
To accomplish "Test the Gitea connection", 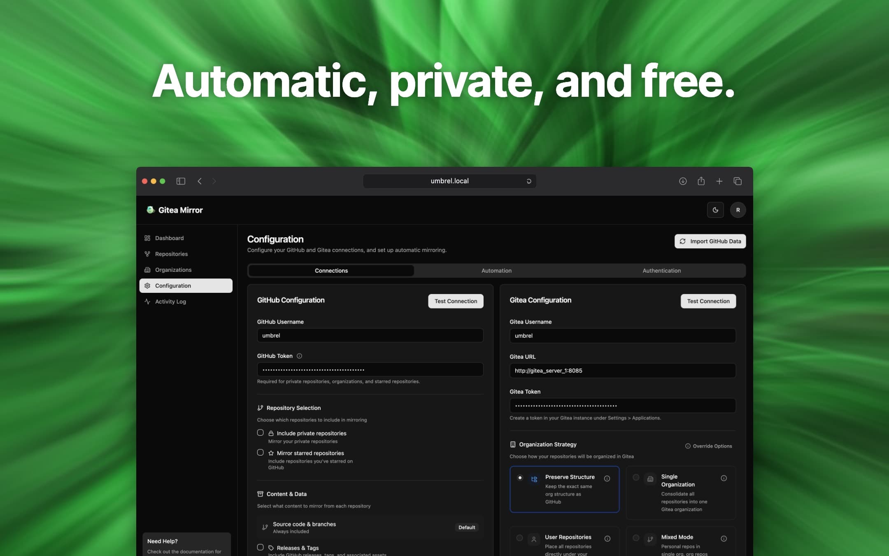I will [708, 301].
